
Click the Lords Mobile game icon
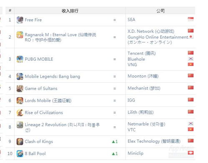tap(20, 101)
